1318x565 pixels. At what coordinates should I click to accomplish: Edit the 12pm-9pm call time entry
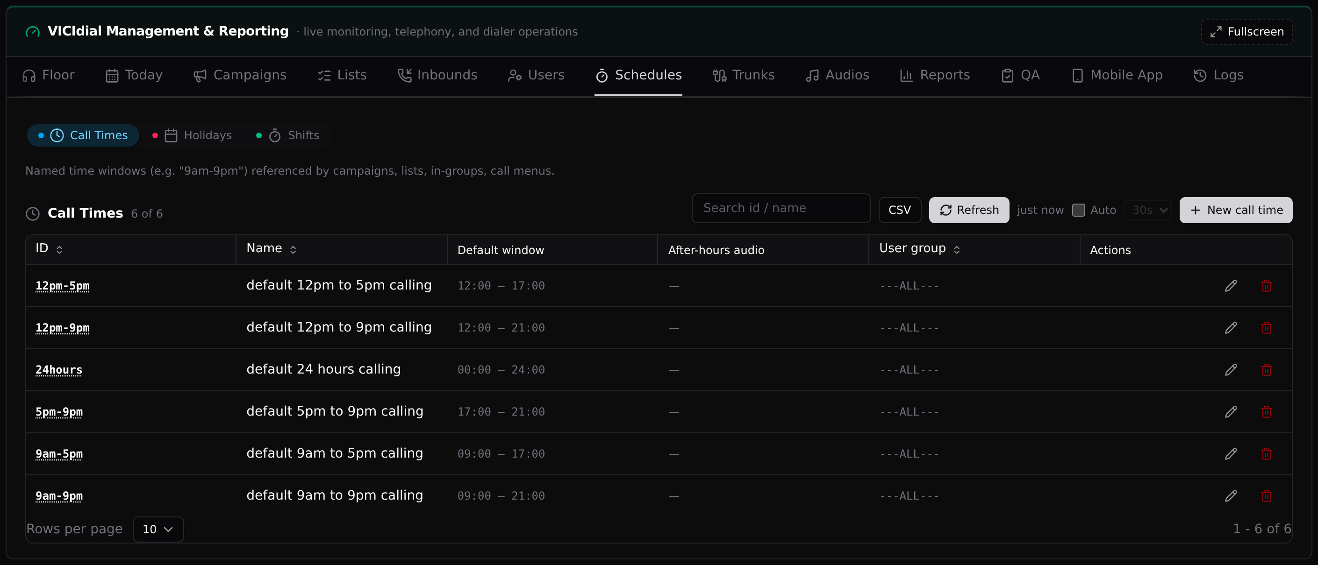point(1231,328)
